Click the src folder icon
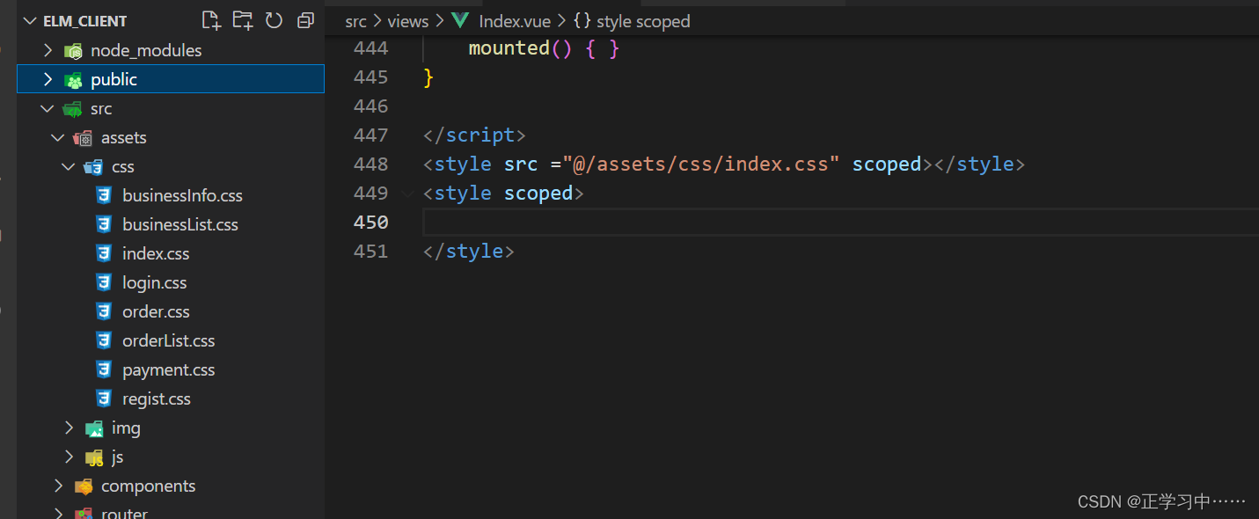This screenshot has width=1259, height=519. pyautogui.click(x=73, y=109)
